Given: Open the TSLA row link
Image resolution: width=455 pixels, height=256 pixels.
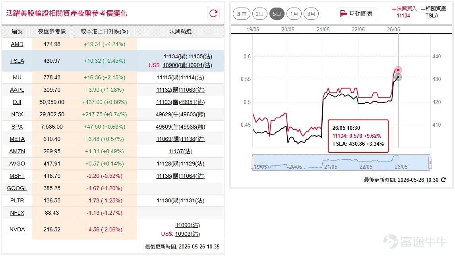Looking at the screenshot, I should click(17, 61).
